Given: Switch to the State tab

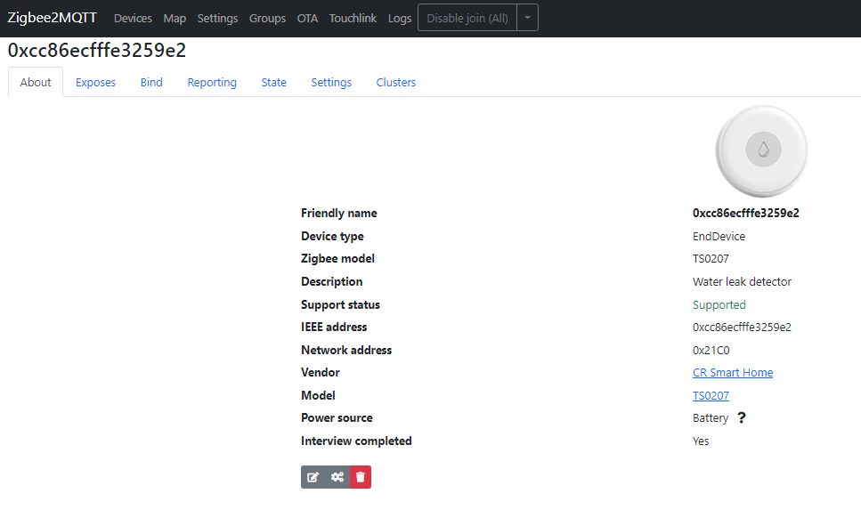Looking at the screenshot, I should coord(274,83).
